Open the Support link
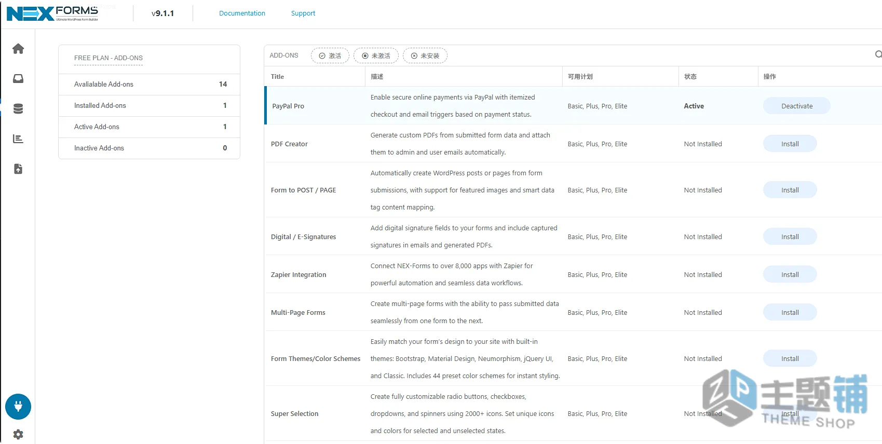The height and width of the screenshot is (444, 882). (x=303, y=13)
